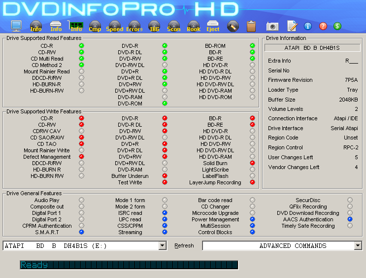The height and width of the screenshot is (278, 366).
Task: Eject the disc tray
Action: [x=213, y=26]
